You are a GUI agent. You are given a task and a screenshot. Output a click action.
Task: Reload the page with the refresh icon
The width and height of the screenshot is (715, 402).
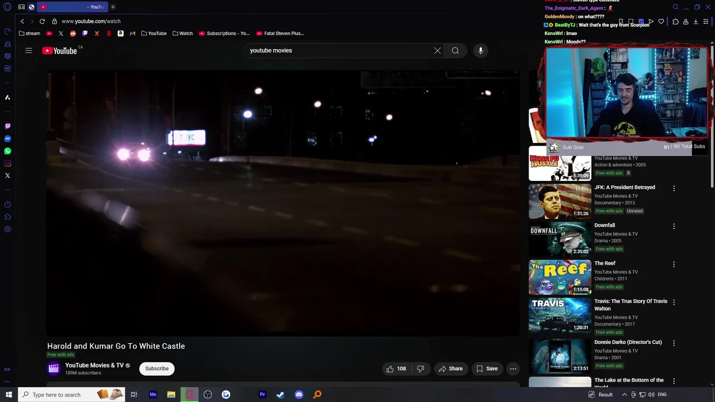42,21
